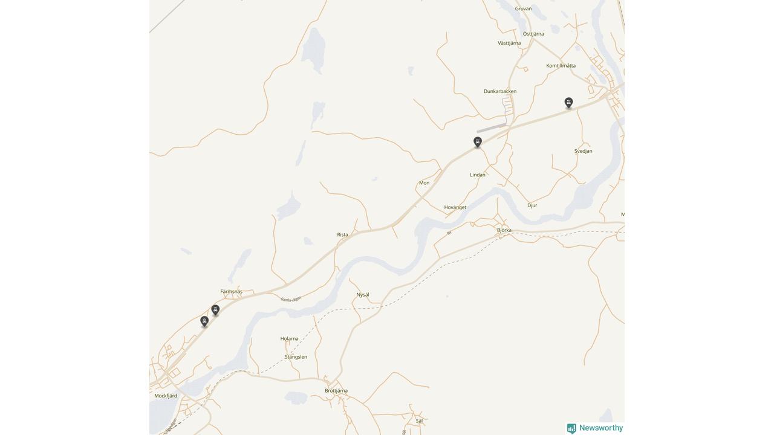Viewport: 774px width, 435px height.
Task: Click the accident marker south of Komtillmåtta
Action: 568,103
